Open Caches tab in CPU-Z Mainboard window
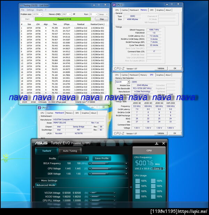Screen dimensions: 209x215 click(x=50, y=113)
